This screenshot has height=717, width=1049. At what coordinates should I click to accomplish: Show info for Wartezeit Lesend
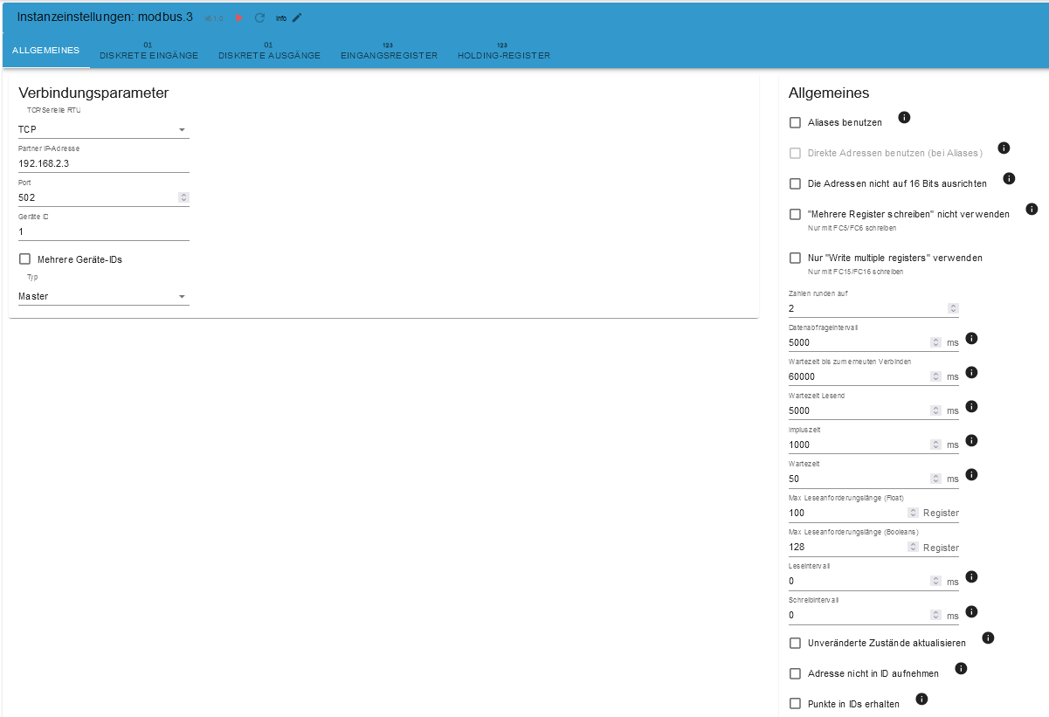(x=971, y=406)
